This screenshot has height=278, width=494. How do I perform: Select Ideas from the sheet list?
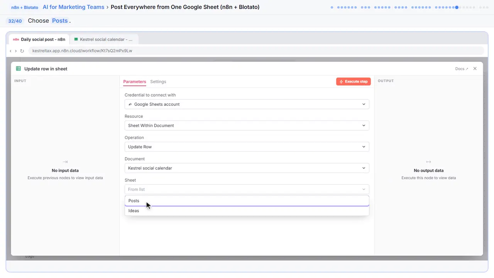247,211
